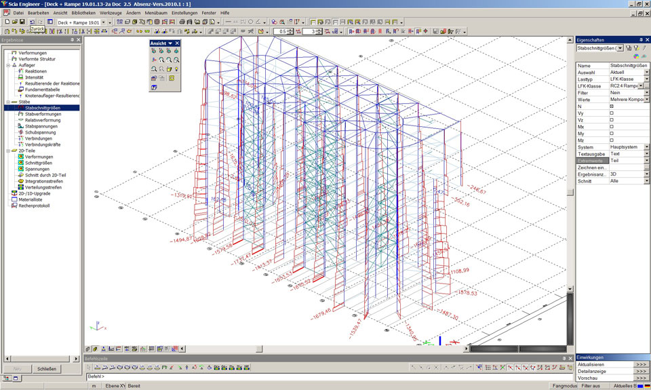Click the Aktualisieren >>> button

[641, 364]
